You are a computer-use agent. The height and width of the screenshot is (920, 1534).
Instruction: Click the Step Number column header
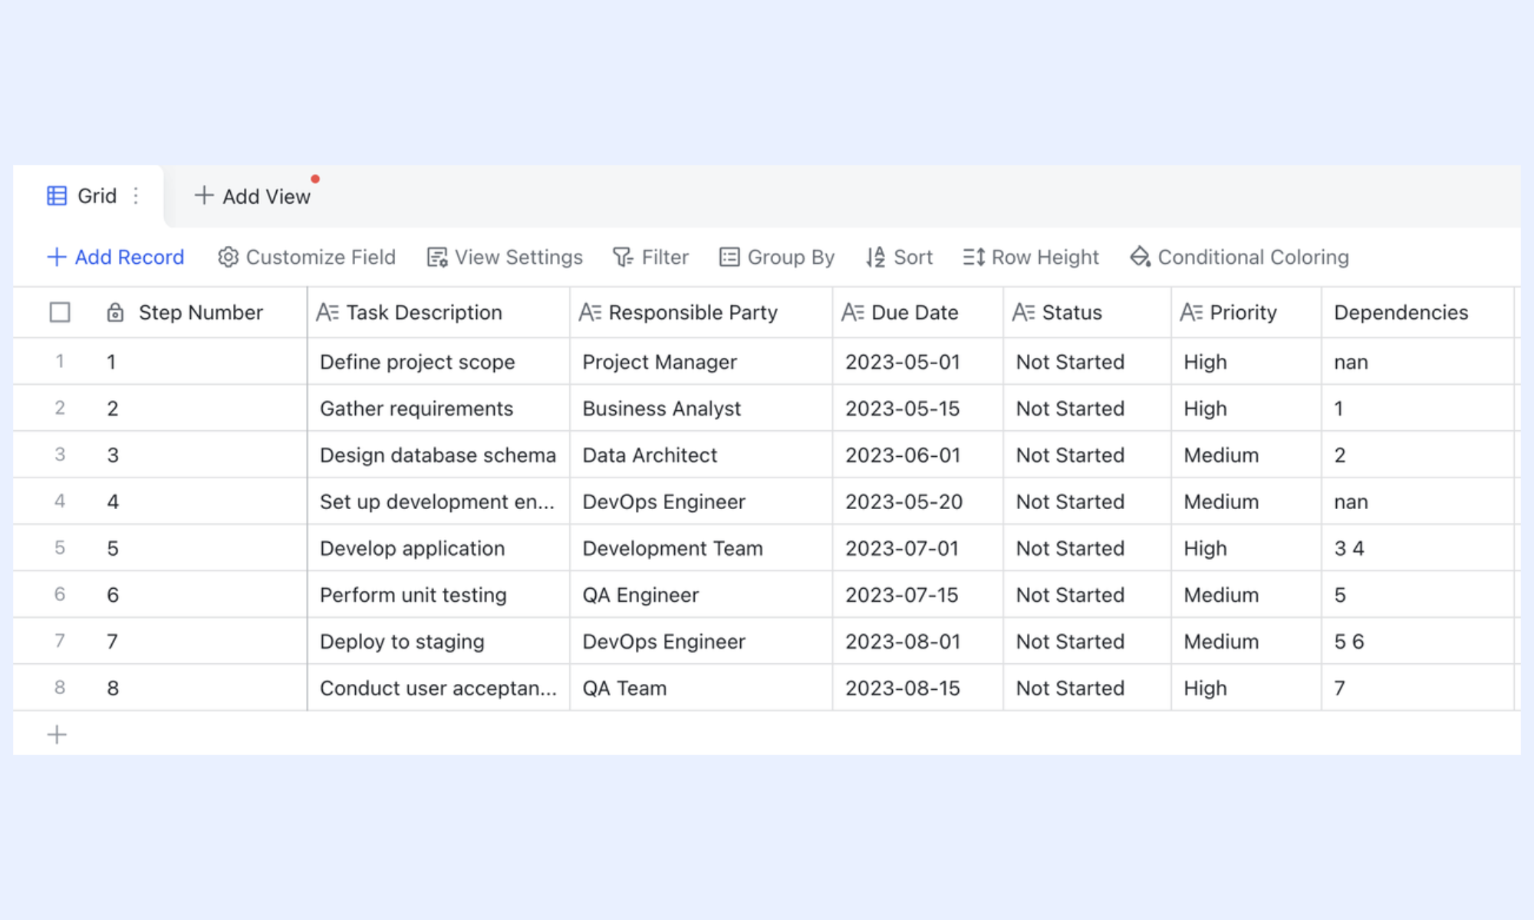tap(201, 312)
